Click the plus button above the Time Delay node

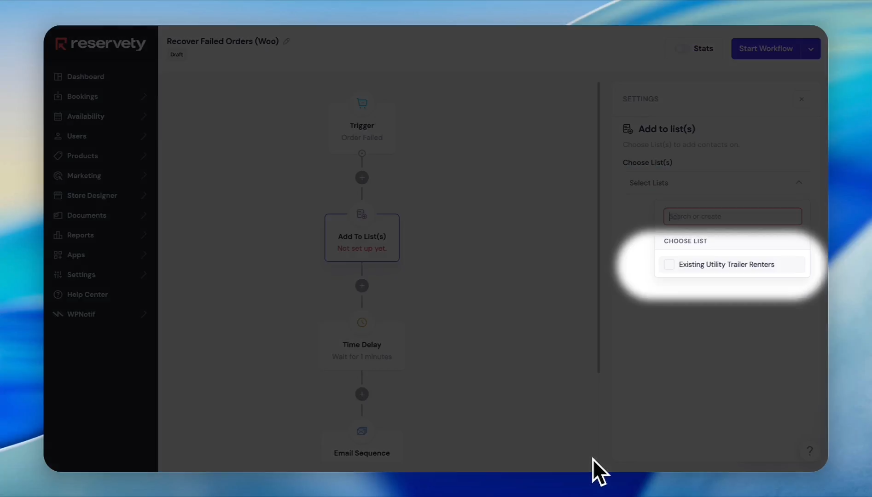point(362,286)
